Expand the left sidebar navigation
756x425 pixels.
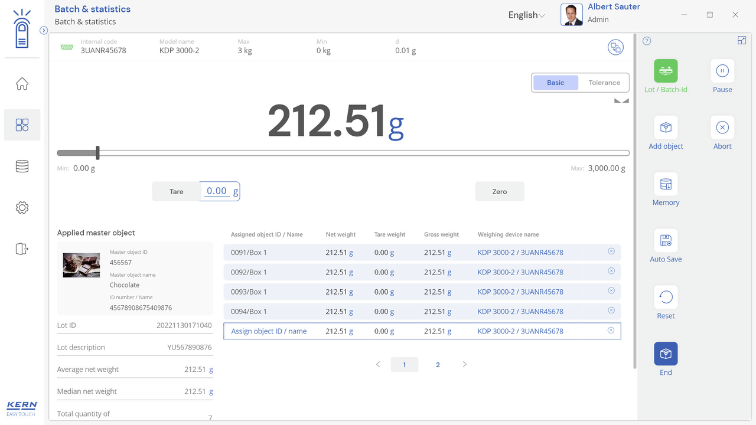coord(44,31)
